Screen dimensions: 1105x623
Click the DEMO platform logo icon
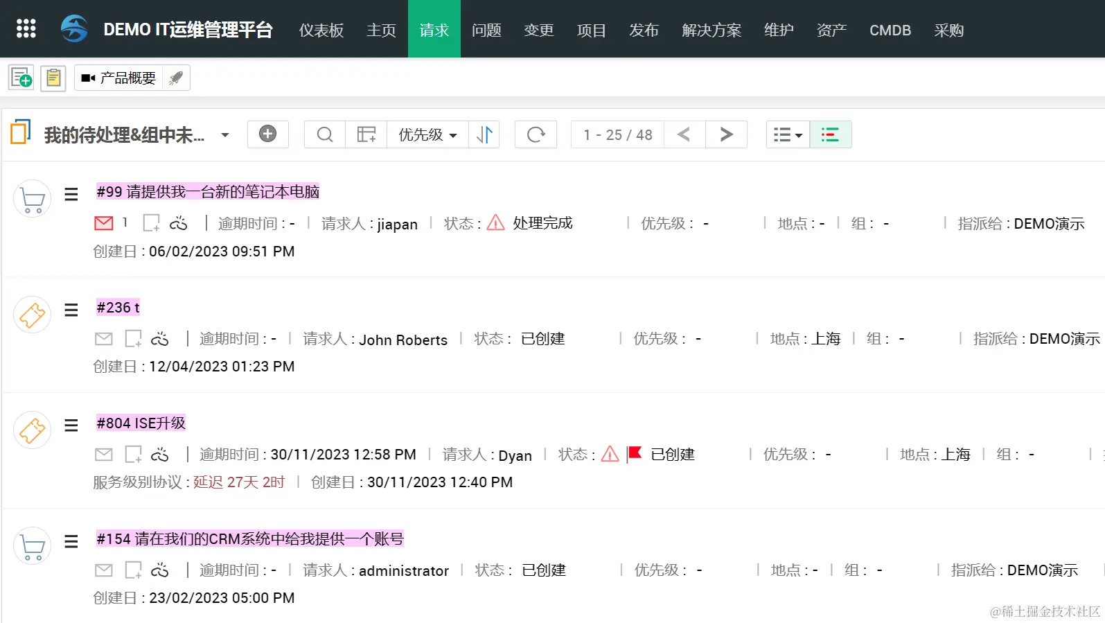tap(74, 28)
